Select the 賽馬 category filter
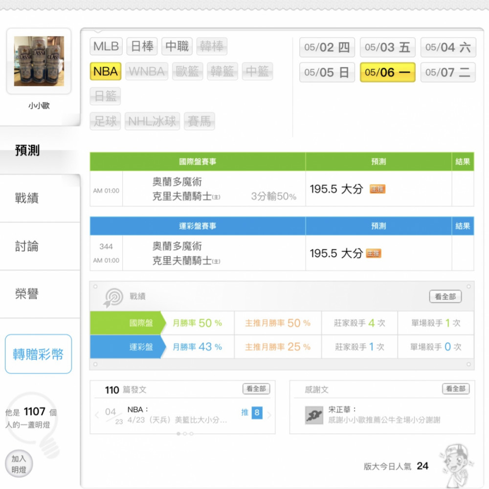 200,121
